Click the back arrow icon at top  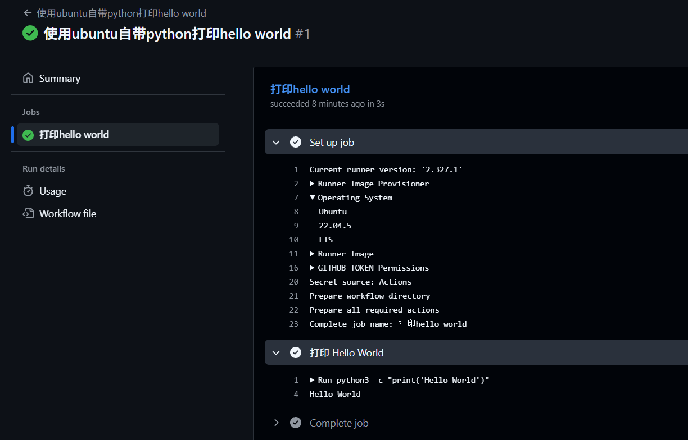(28, 13)
